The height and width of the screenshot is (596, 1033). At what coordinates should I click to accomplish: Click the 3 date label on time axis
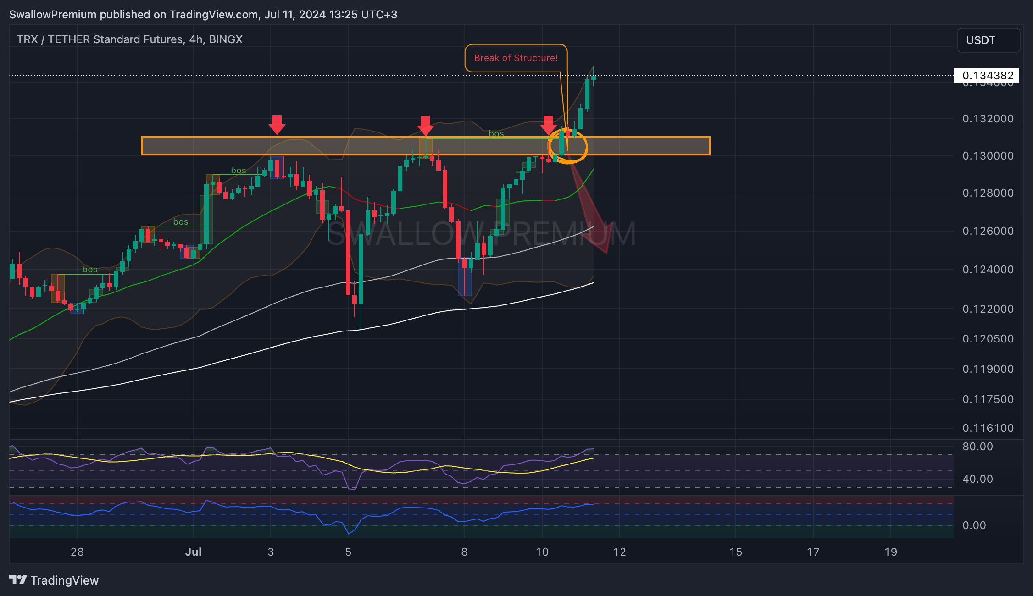(271, 552)
